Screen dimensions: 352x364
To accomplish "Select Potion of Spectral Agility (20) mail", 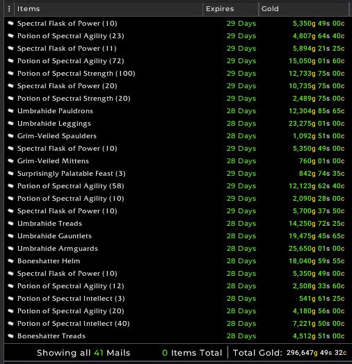I will coord(177,311).
